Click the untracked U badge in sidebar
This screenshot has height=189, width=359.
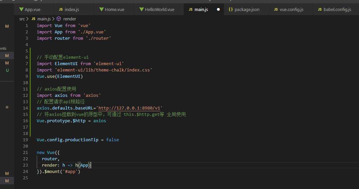[x=7, y=70]
